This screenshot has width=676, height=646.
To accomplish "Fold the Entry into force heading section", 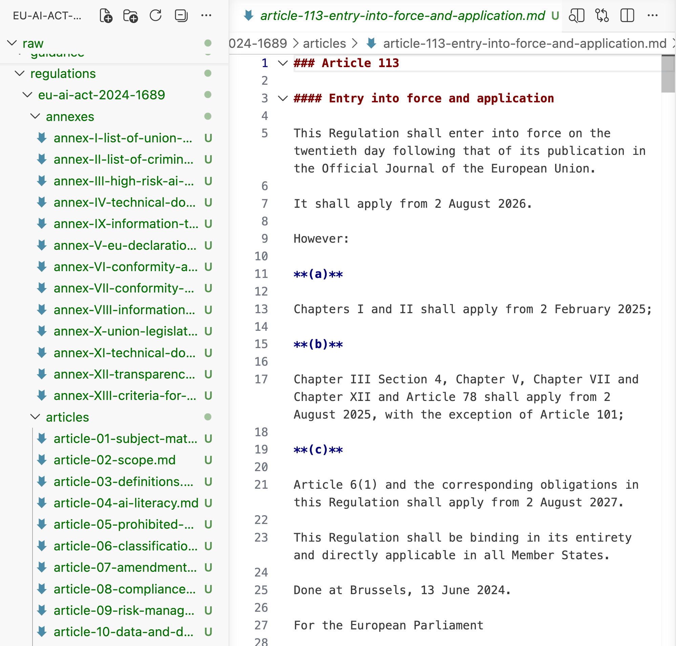I will (x=283, y=99).
